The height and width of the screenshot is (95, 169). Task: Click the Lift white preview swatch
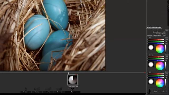pyautogui.click(x=151, y=47)
